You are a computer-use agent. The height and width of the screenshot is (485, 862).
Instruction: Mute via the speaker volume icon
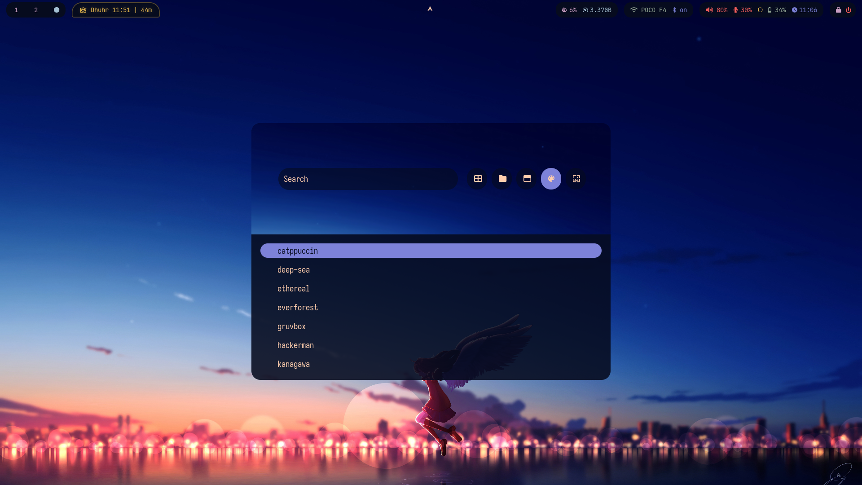click(709, 10)
